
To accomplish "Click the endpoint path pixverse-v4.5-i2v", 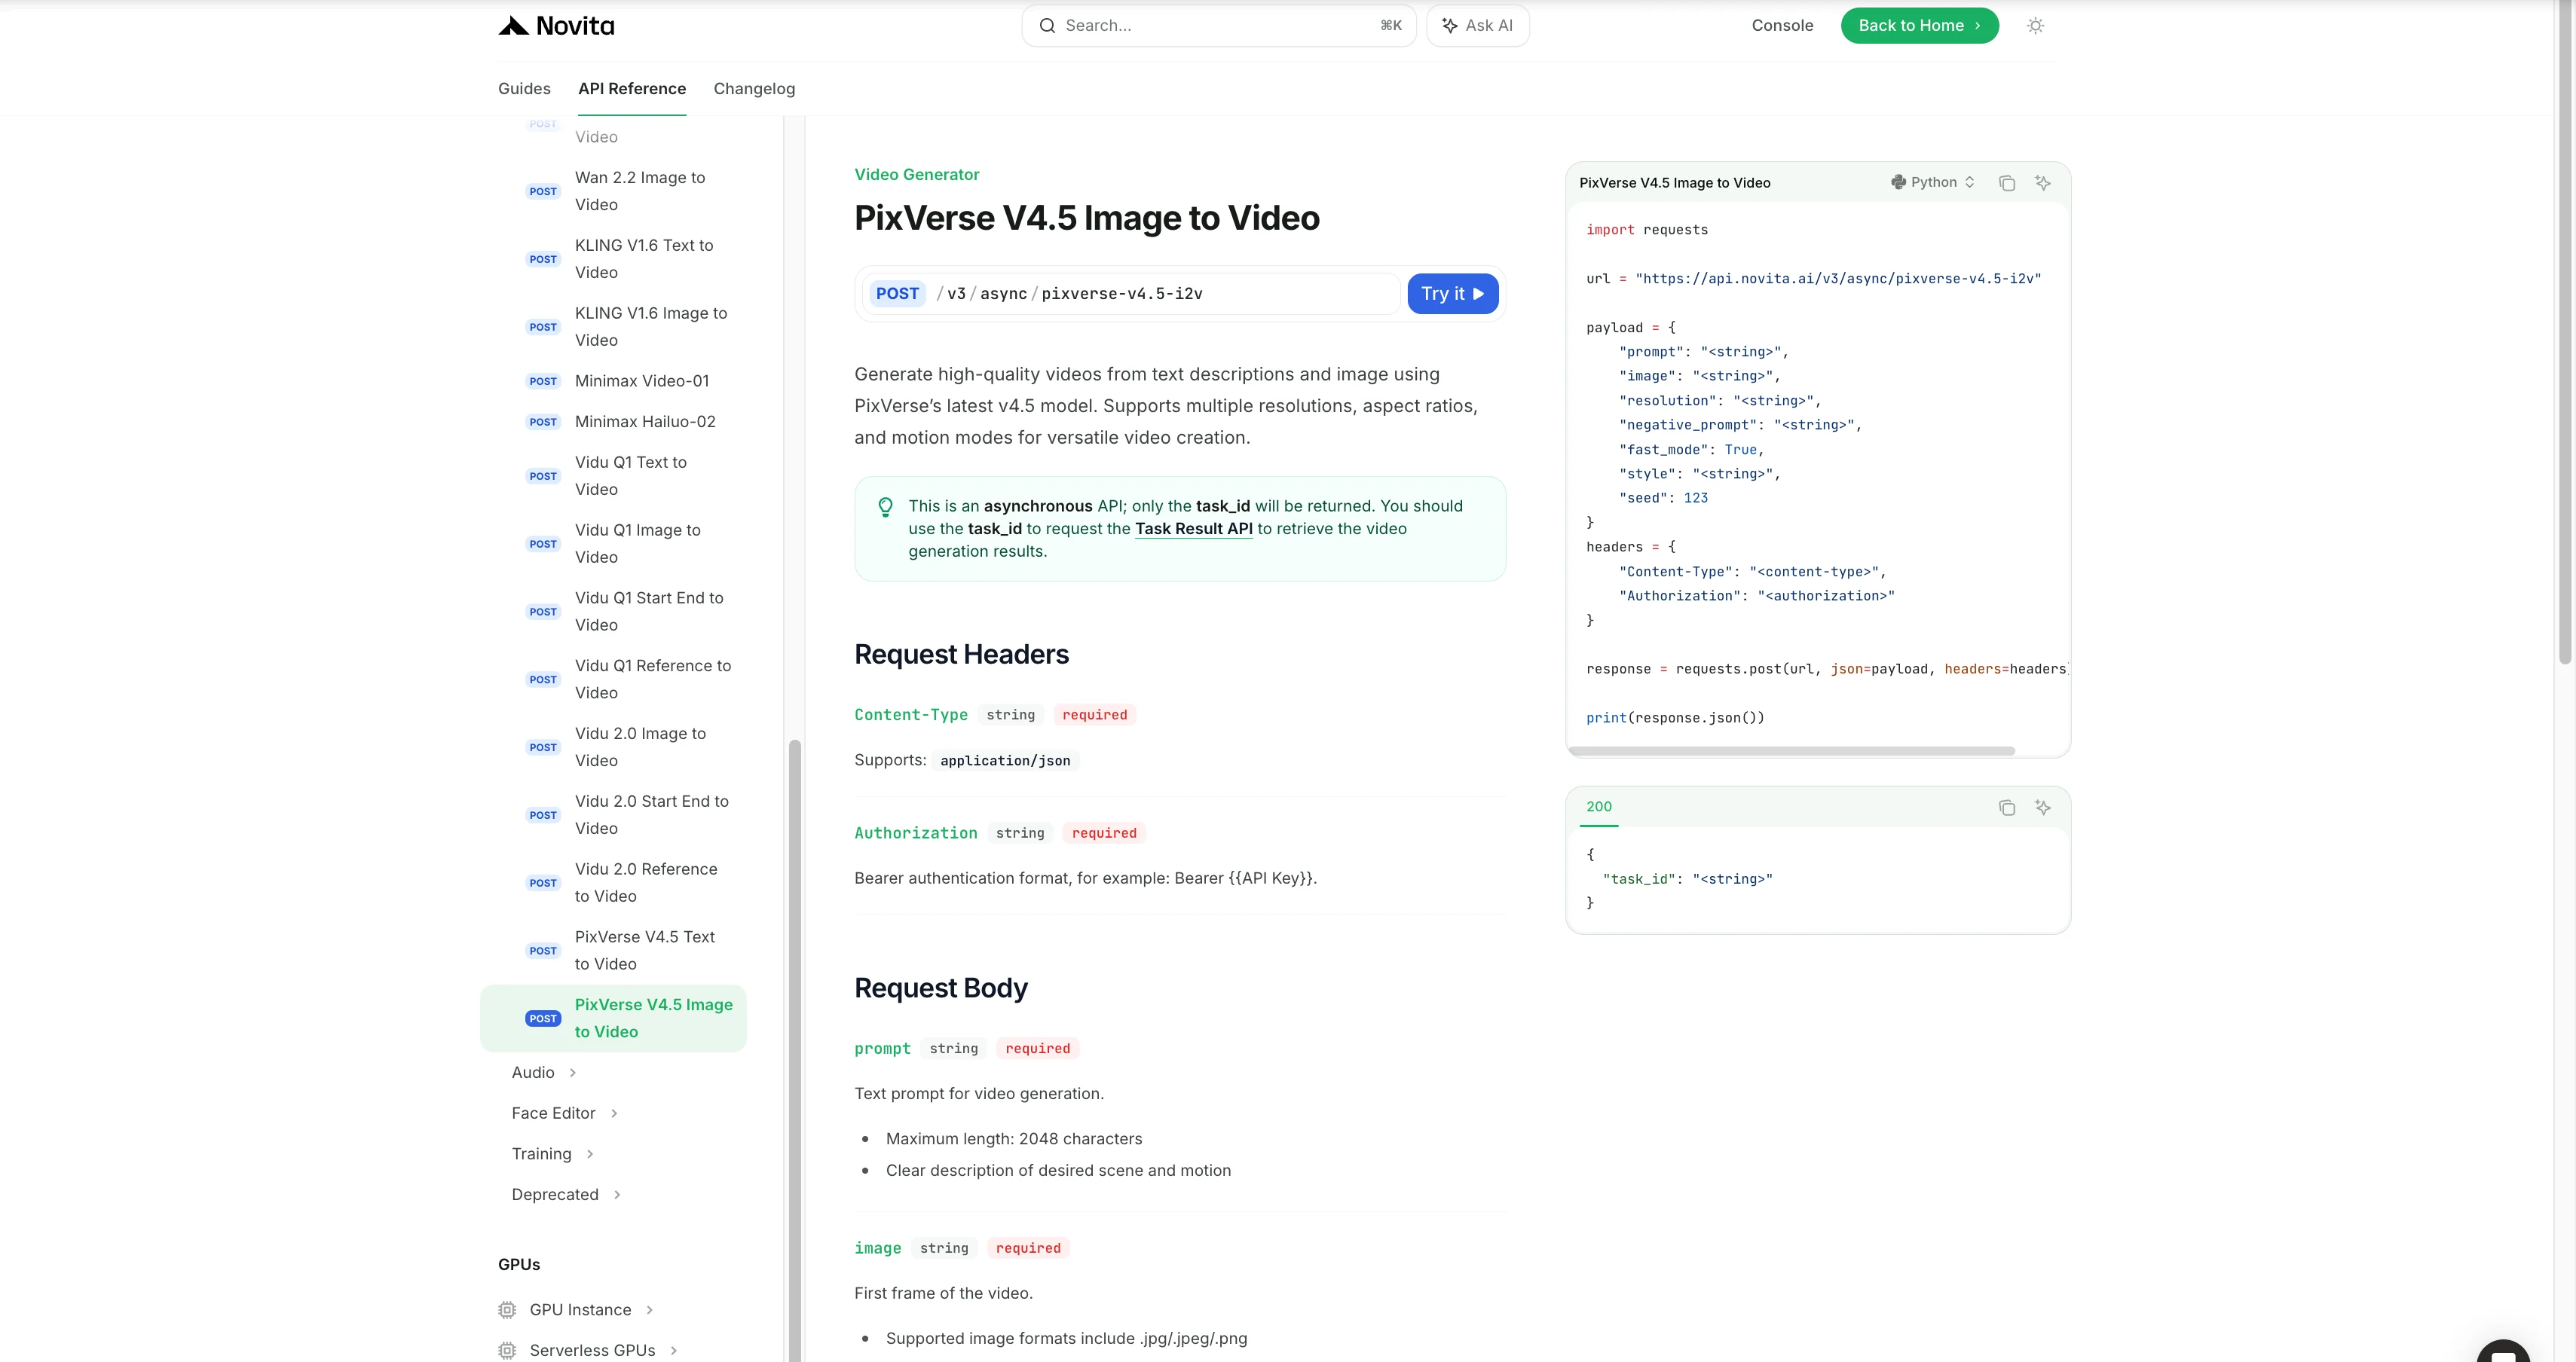I will point(1121,294).
